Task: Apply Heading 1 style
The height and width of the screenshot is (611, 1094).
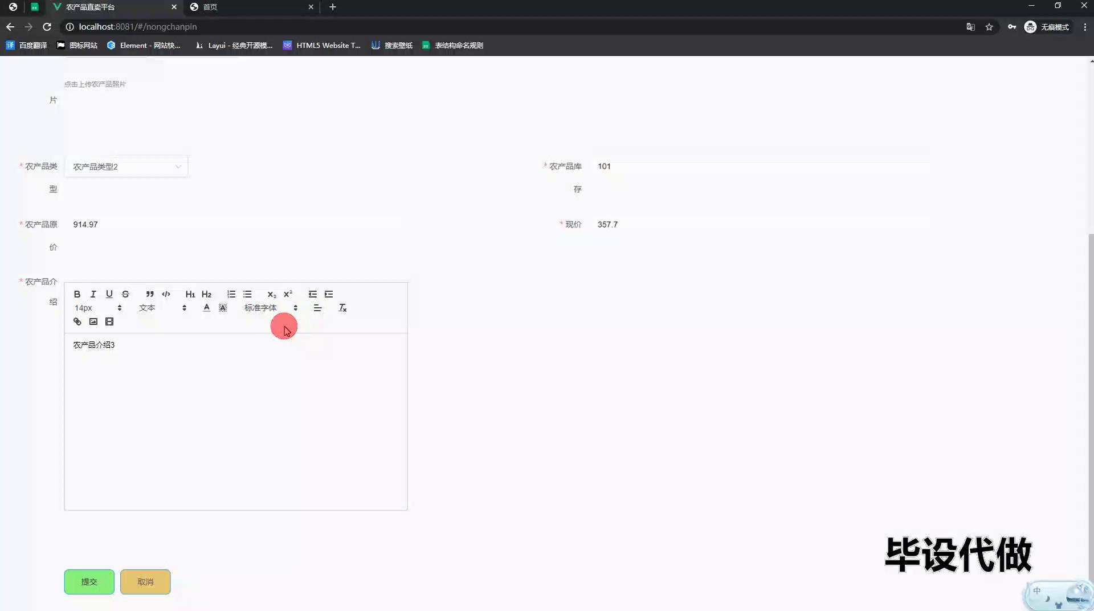Action: click(x=190, y=294)
